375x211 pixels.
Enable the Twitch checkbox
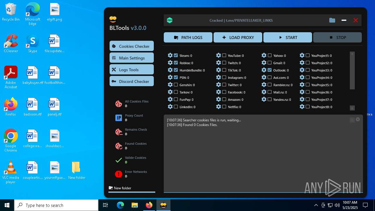point(224,63)
